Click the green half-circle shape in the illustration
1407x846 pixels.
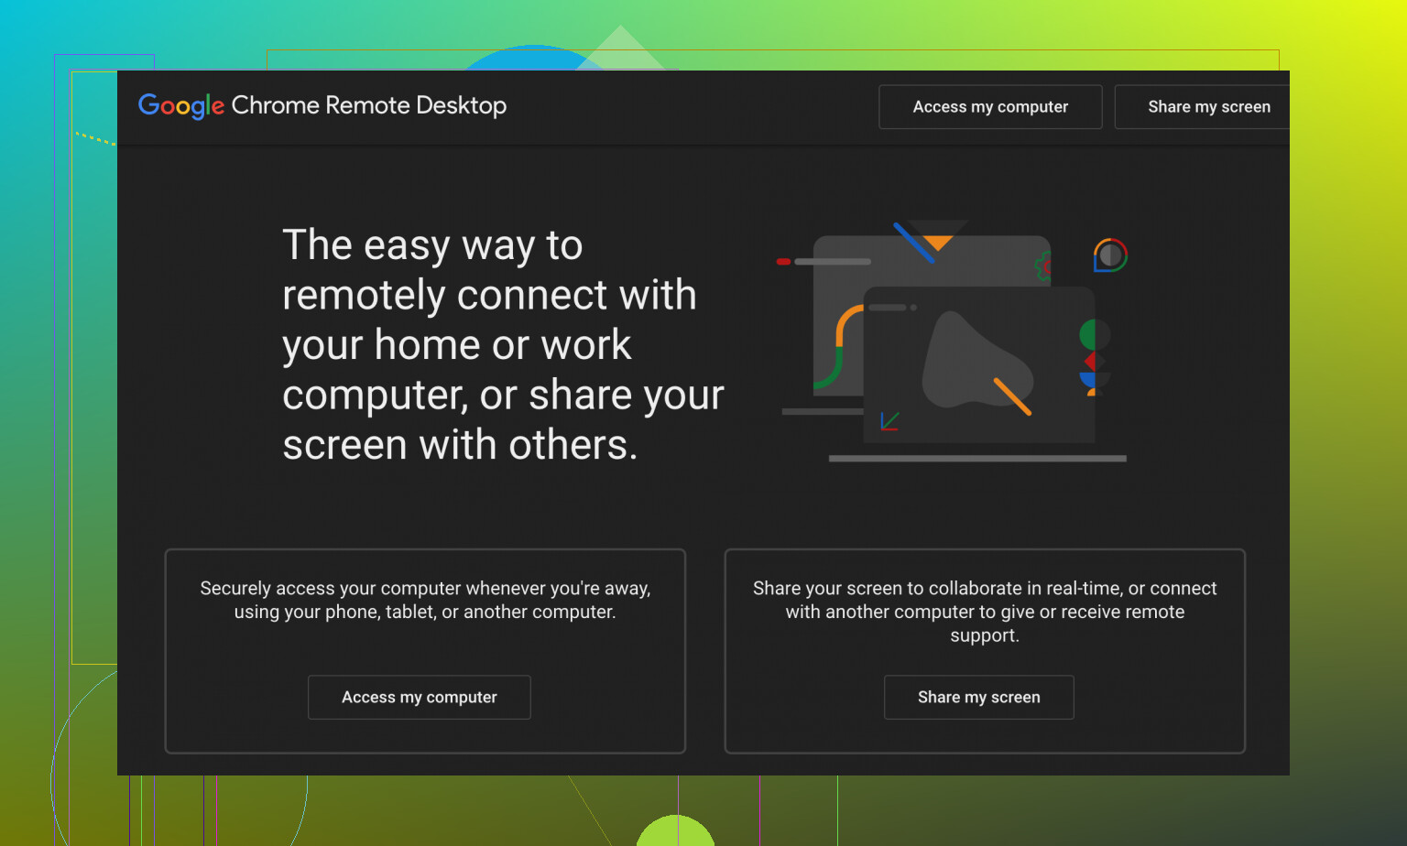[1089, 334]
